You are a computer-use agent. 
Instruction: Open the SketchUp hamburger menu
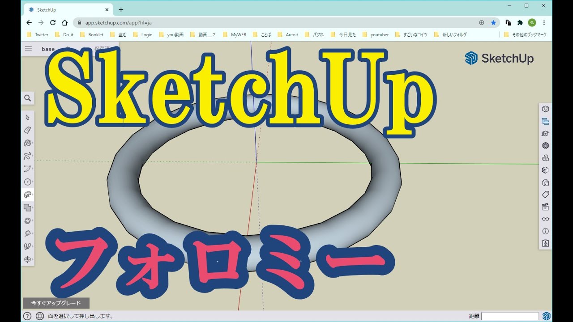pos(28,49)
